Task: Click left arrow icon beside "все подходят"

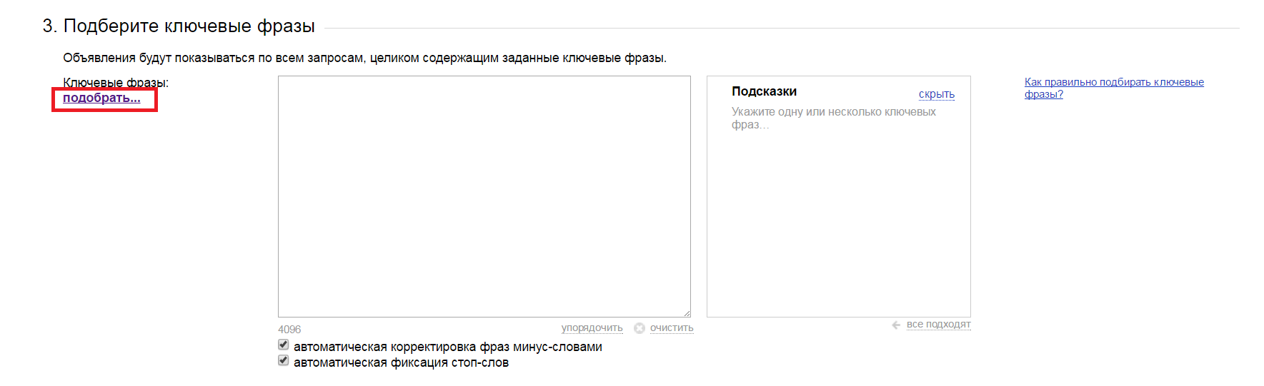Action: 896,325
